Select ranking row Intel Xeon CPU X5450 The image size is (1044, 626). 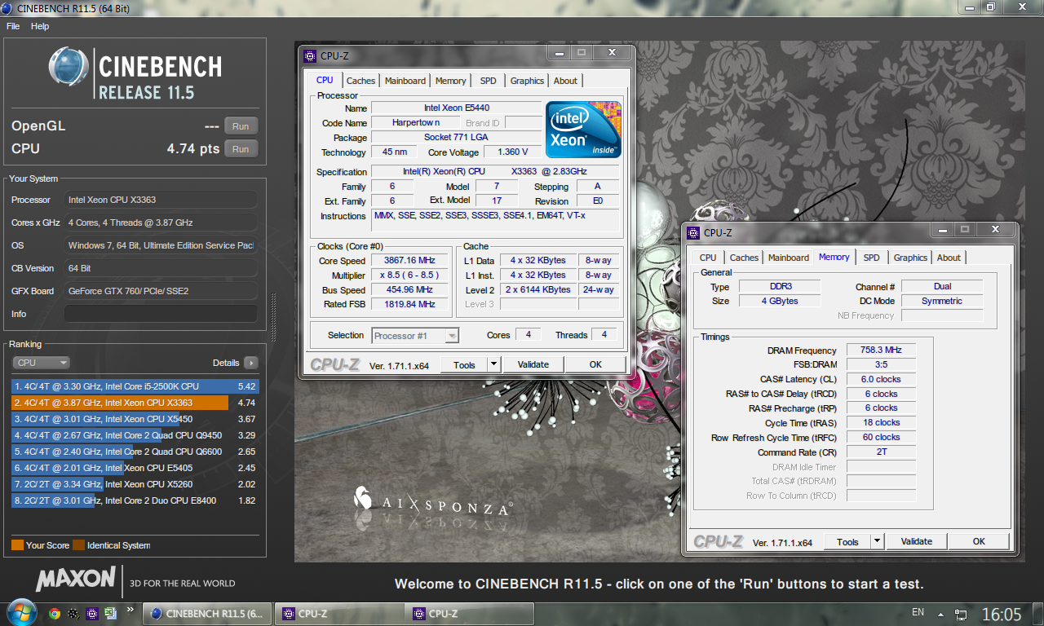click(x=135, y=419)
